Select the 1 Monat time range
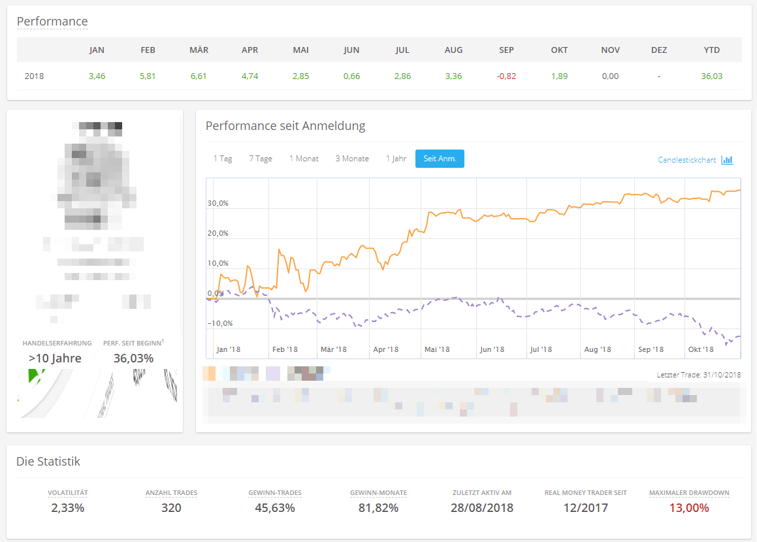This screenshot has height=542, width=757. [x=304, y=159]
